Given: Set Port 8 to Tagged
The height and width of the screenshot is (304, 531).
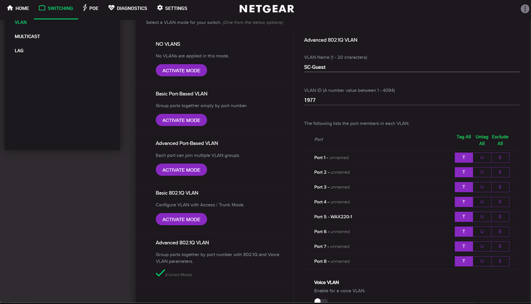Looking at the screenshot, I should pyautogui.click(x=464, y=261).
